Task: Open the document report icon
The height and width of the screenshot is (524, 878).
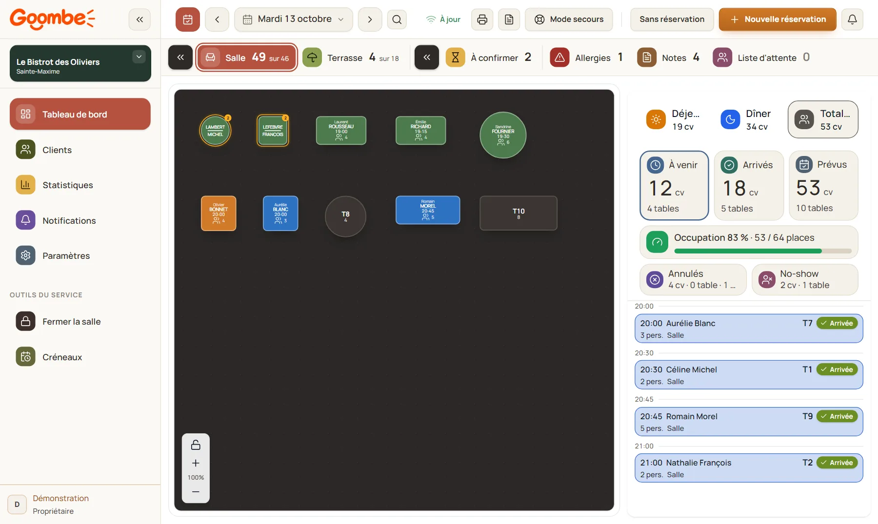Action: [509, 19]
